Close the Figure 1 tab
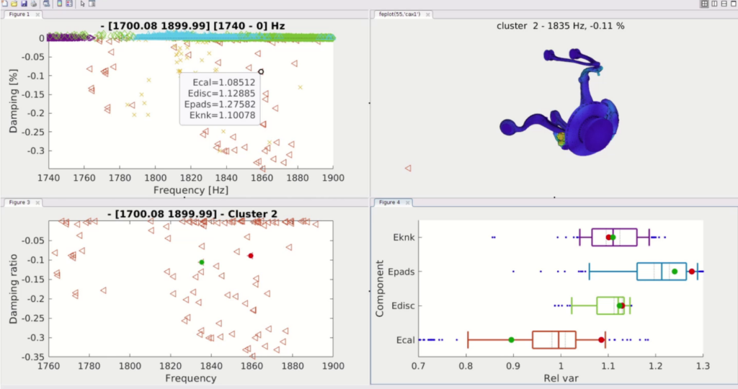The height and width of the screenshot is (389, 738). click(x=37, y=14)
